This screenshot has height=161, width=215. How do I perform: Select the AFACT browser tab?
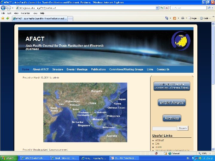pos(40,18)
